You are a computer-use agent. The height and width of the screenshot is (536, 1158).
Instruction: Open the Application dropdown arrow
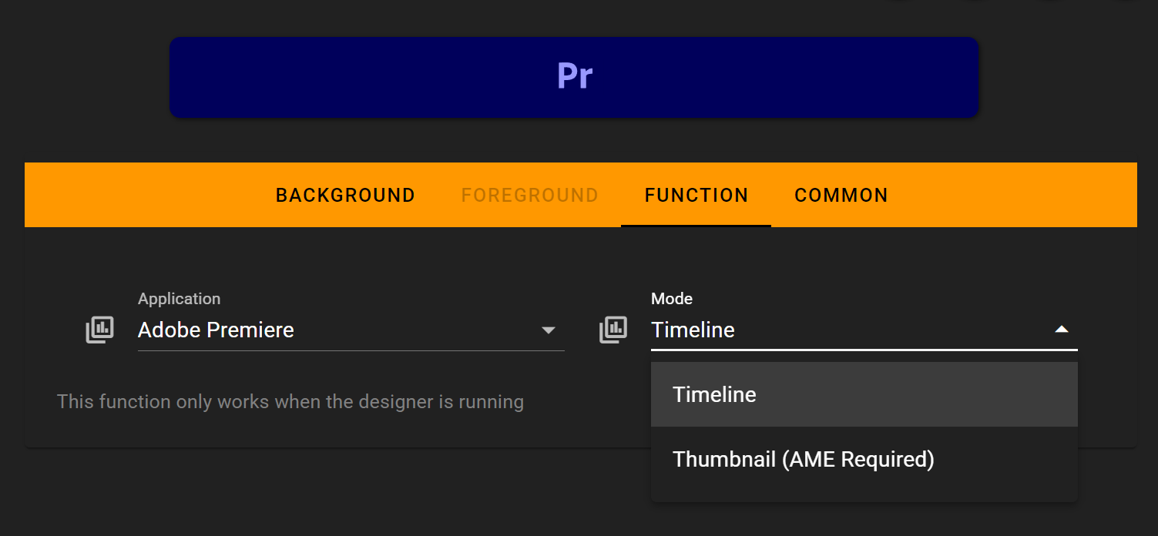pos(549,330)
